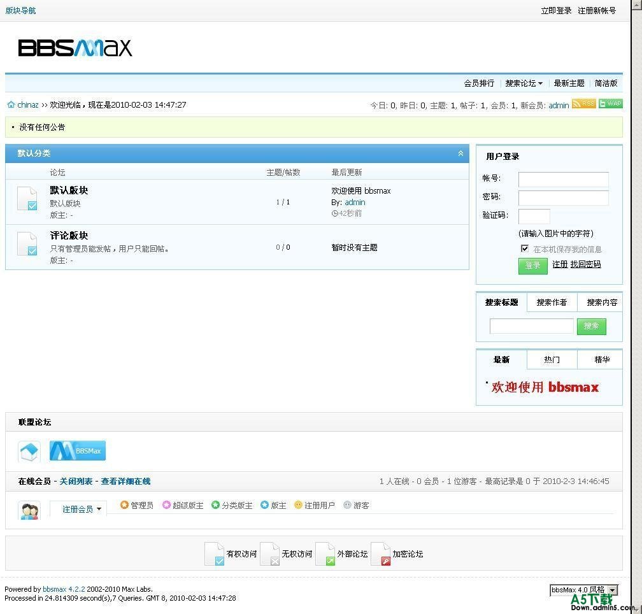This screenshot has height=614, width=642.
Task: Click the 分类版主 role icon
Action: pyautogui.click(x=215, y=505)
